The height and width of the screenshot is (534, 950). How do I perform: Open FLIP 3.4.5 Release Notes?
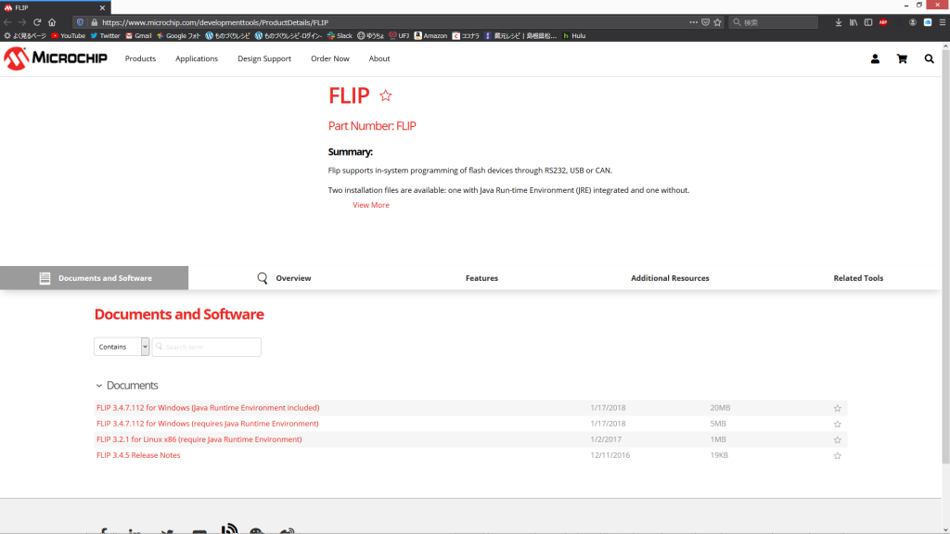[x=138, y=455]
